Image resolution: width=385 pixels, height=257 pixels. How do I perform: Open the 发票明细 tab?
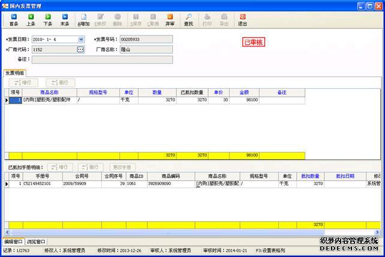point(14,73)
